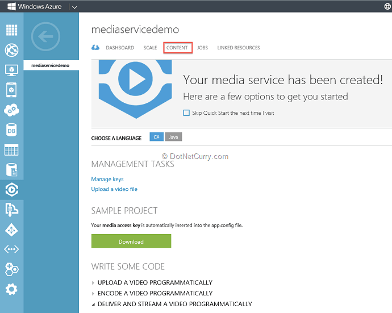Open Add-ons hexagon plus icon
Image resolution: width=392 pixels, height=313 pixels.
[x=11, y=269]
